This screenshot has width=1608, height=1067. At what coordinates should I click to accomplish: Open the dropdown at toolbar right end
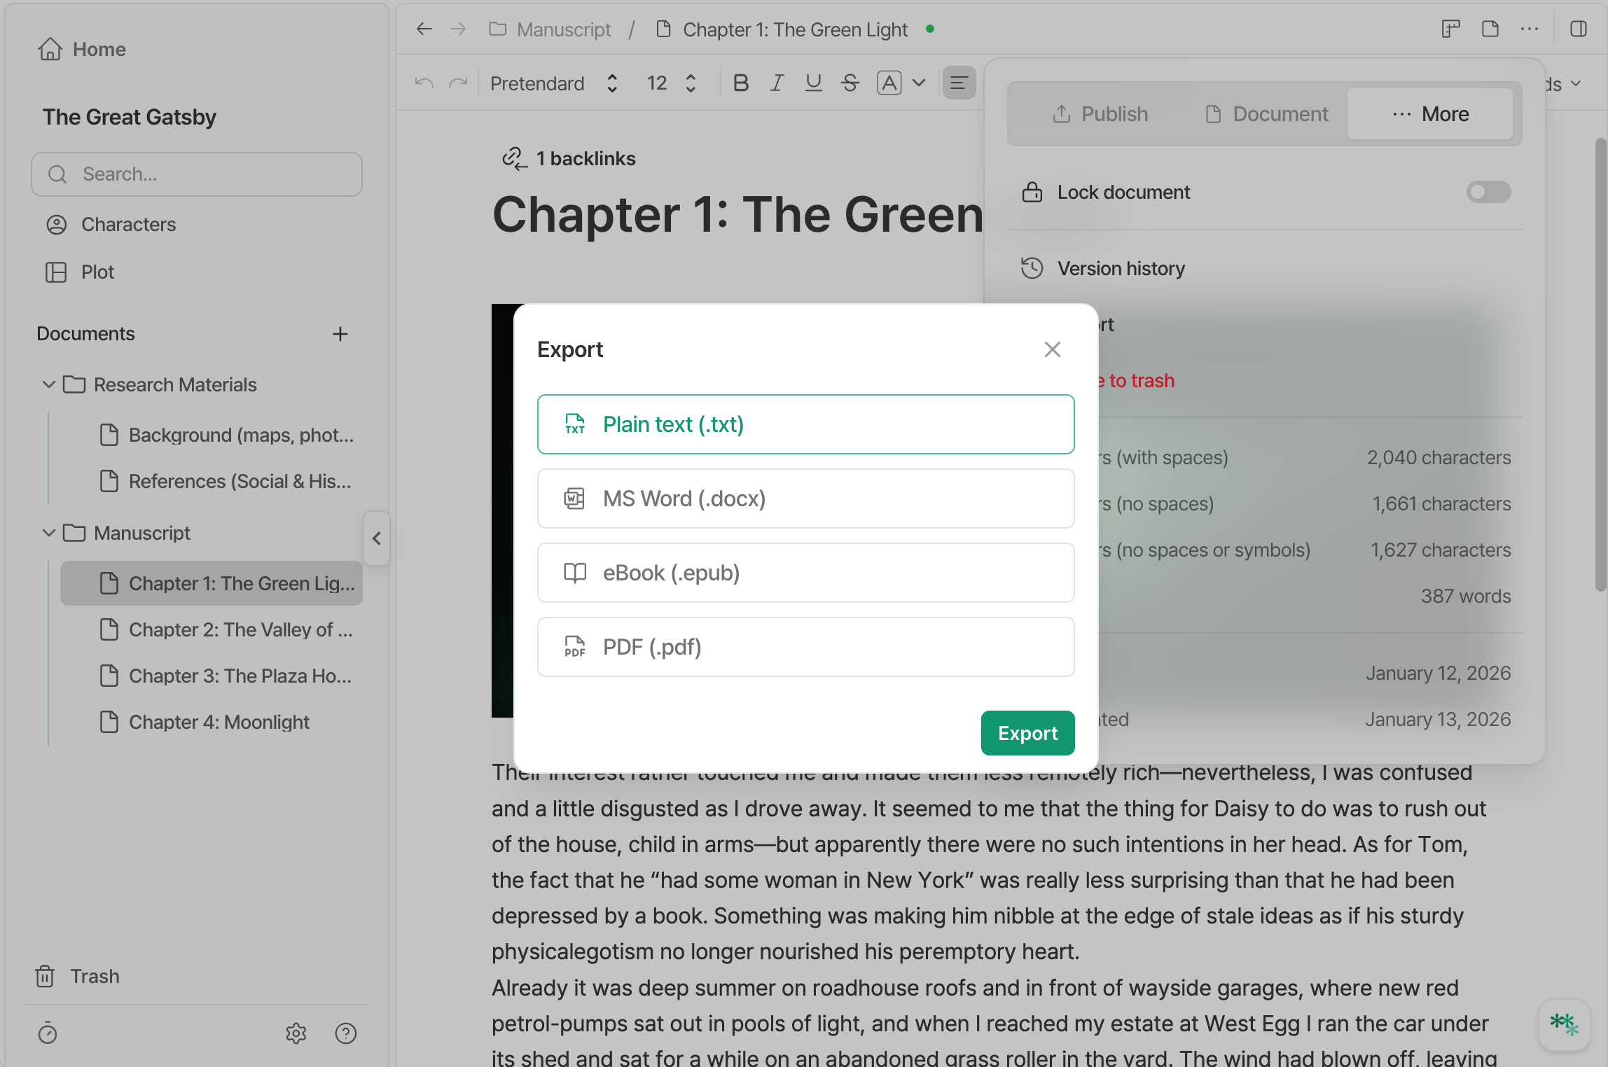[1576, 83]
